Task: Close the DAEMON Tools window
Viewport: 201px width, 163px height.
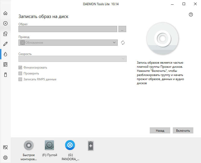Action: click(195, 4)
